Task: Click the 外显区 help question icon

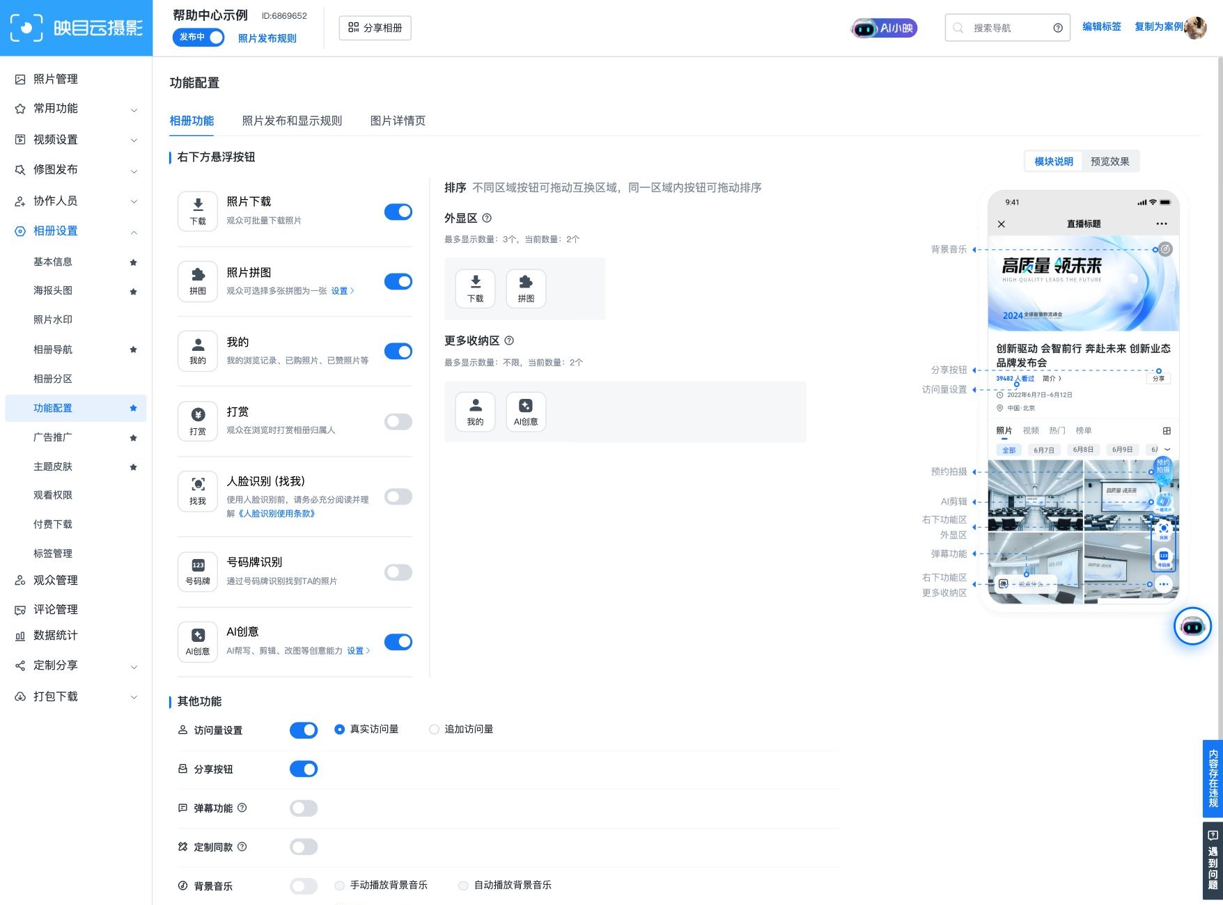Action: coord(487,218)
